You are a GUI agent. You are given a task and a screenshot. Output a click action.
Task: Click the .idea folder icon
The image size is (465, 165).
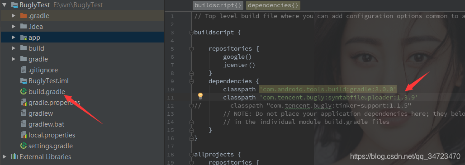tap(24, 27)
